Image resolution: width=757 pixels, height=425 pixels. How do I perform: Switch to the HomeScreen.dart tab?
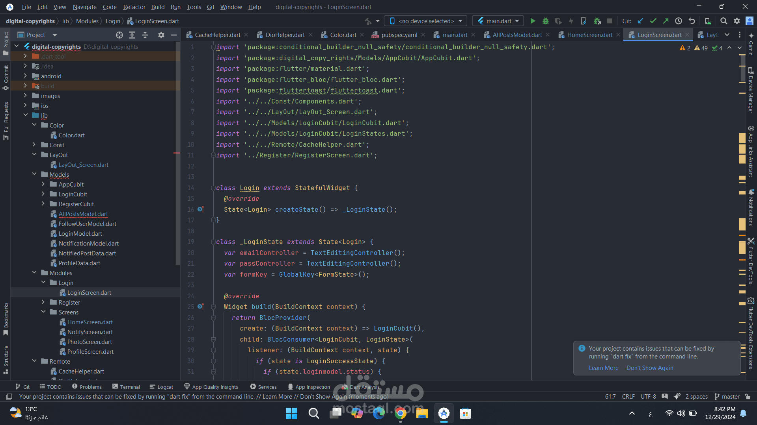pyautogui.click(x=589, y=35)
